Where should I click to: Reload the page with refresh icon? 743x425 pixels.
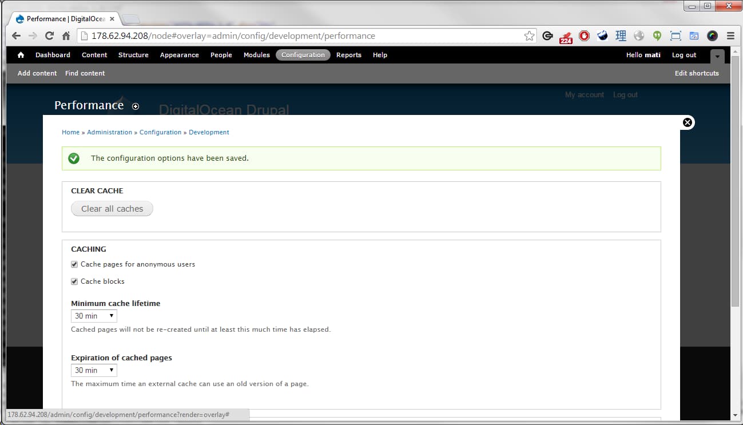point(49,35)
